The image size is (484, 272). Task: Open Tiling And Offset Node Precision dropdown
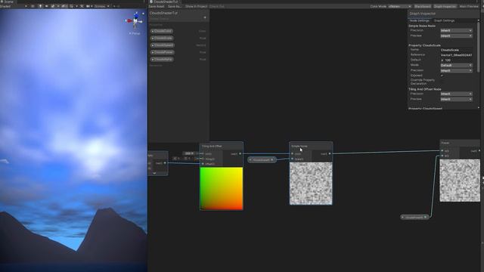click(456, 94)
